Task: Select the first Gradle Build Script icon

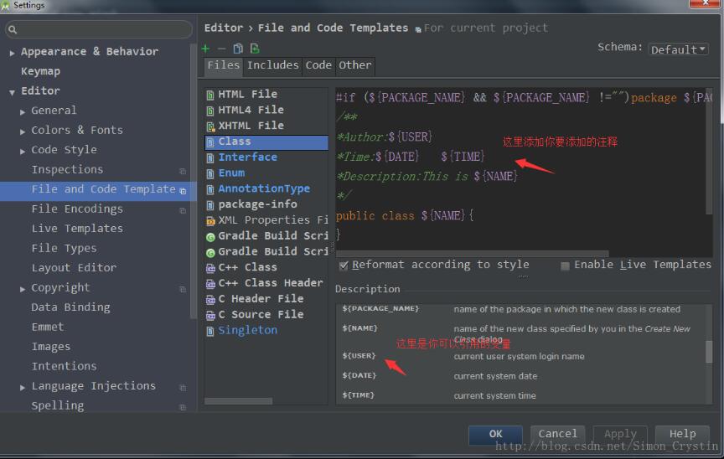Action: tap(210, 236)
